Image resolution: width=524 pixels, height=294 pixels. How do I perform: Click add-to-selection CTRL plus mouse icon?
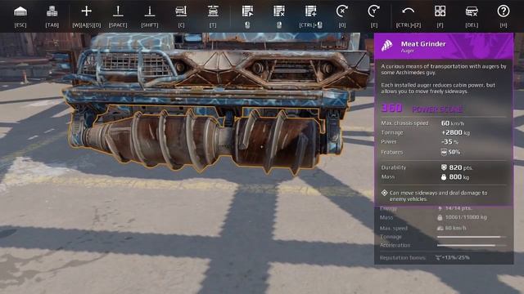[311, 11]
